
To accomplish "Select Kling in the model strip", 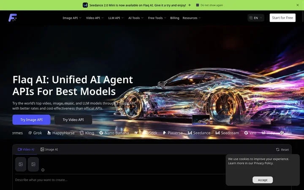I will pos(87,133).
